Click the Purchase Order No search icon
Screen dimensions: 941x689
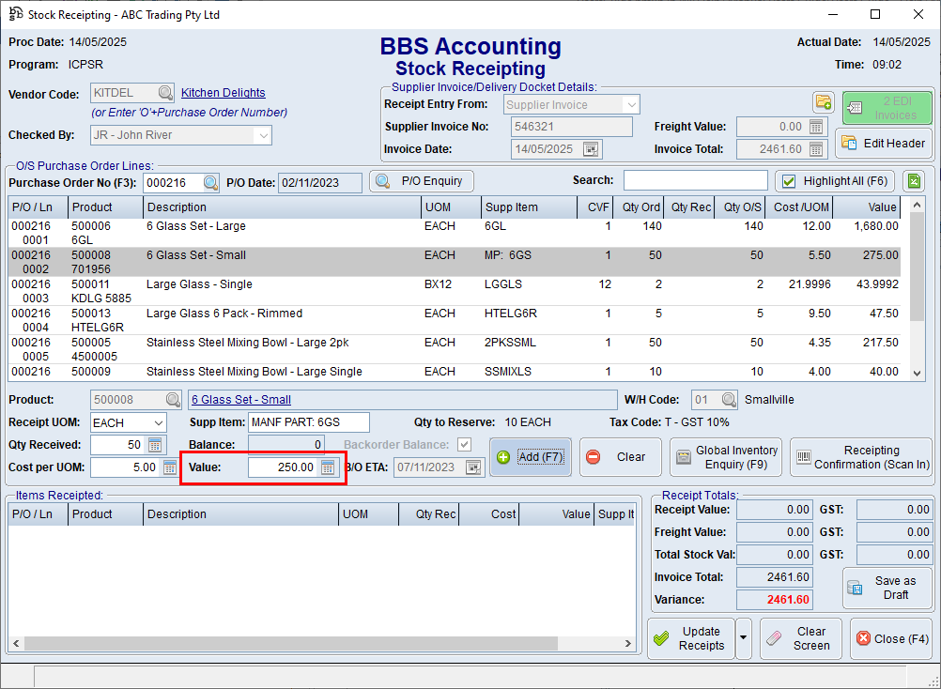click(x=211, y=183)
